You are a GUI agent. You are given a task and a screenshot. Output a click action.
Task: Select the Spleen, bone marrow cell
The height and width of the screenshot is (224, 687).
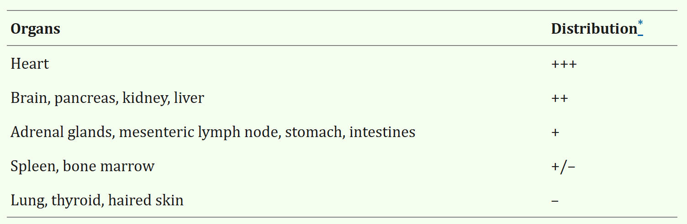[83, 166]
